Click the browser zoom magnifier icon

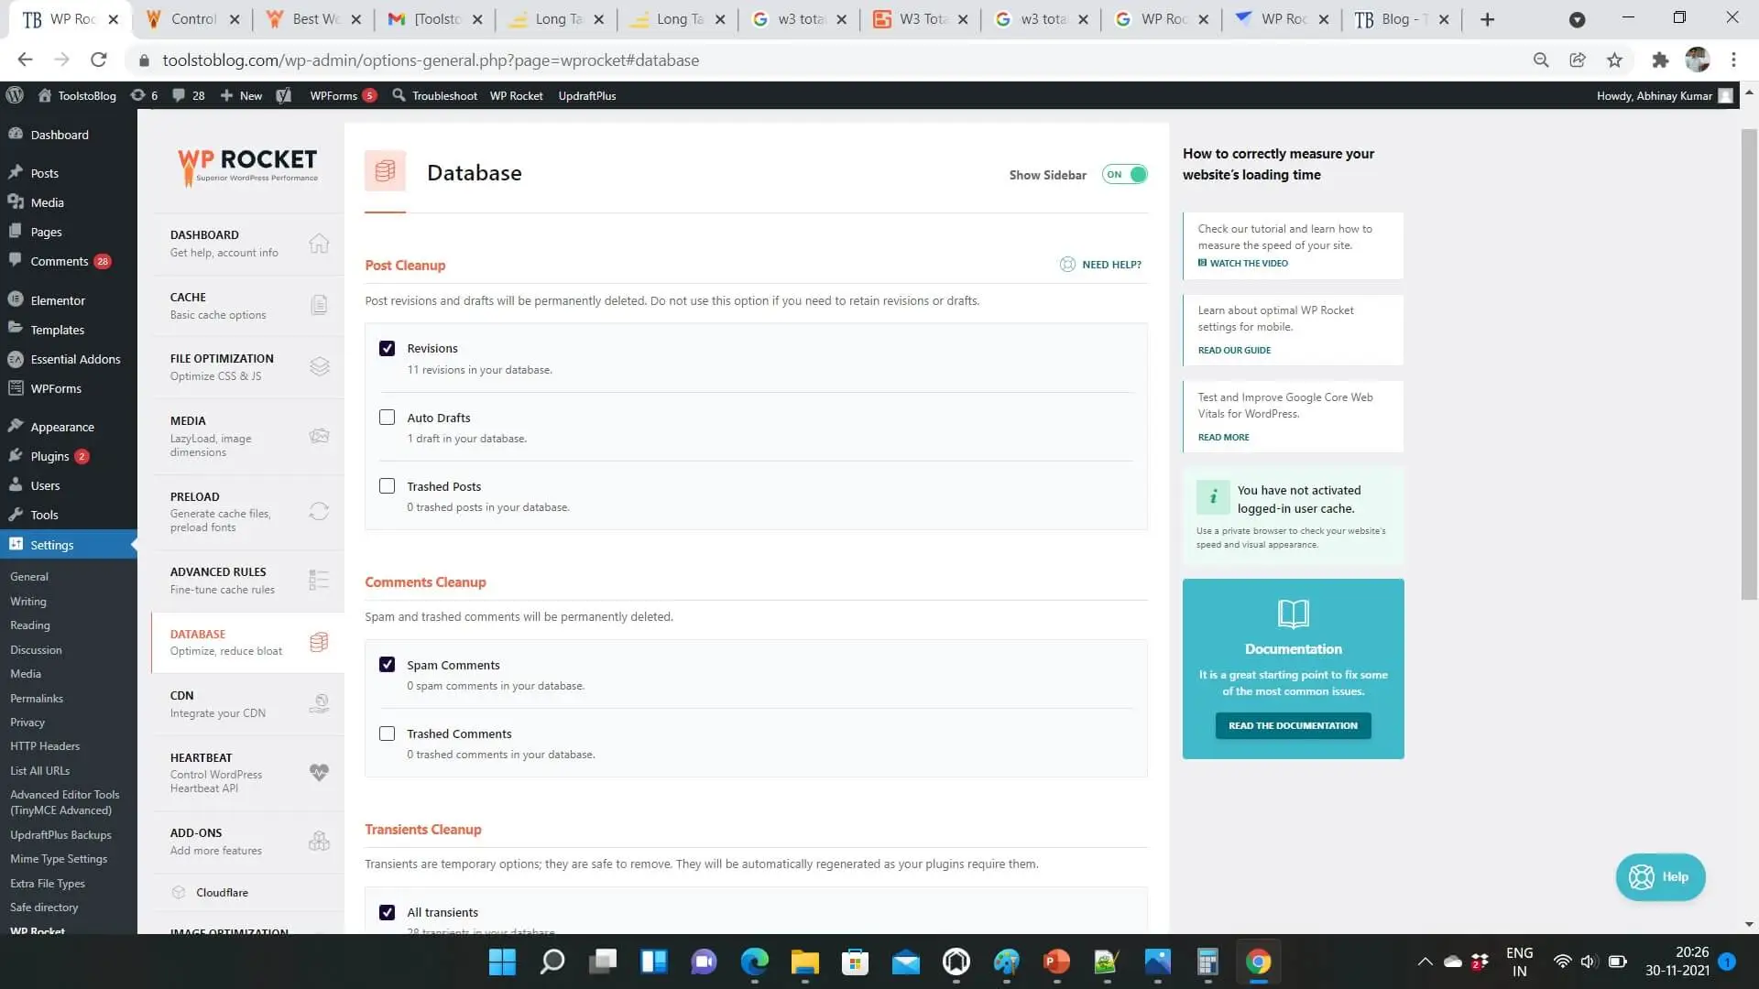point(1541,60)
